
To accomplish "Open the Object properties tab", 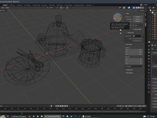I will pos(149,70).
